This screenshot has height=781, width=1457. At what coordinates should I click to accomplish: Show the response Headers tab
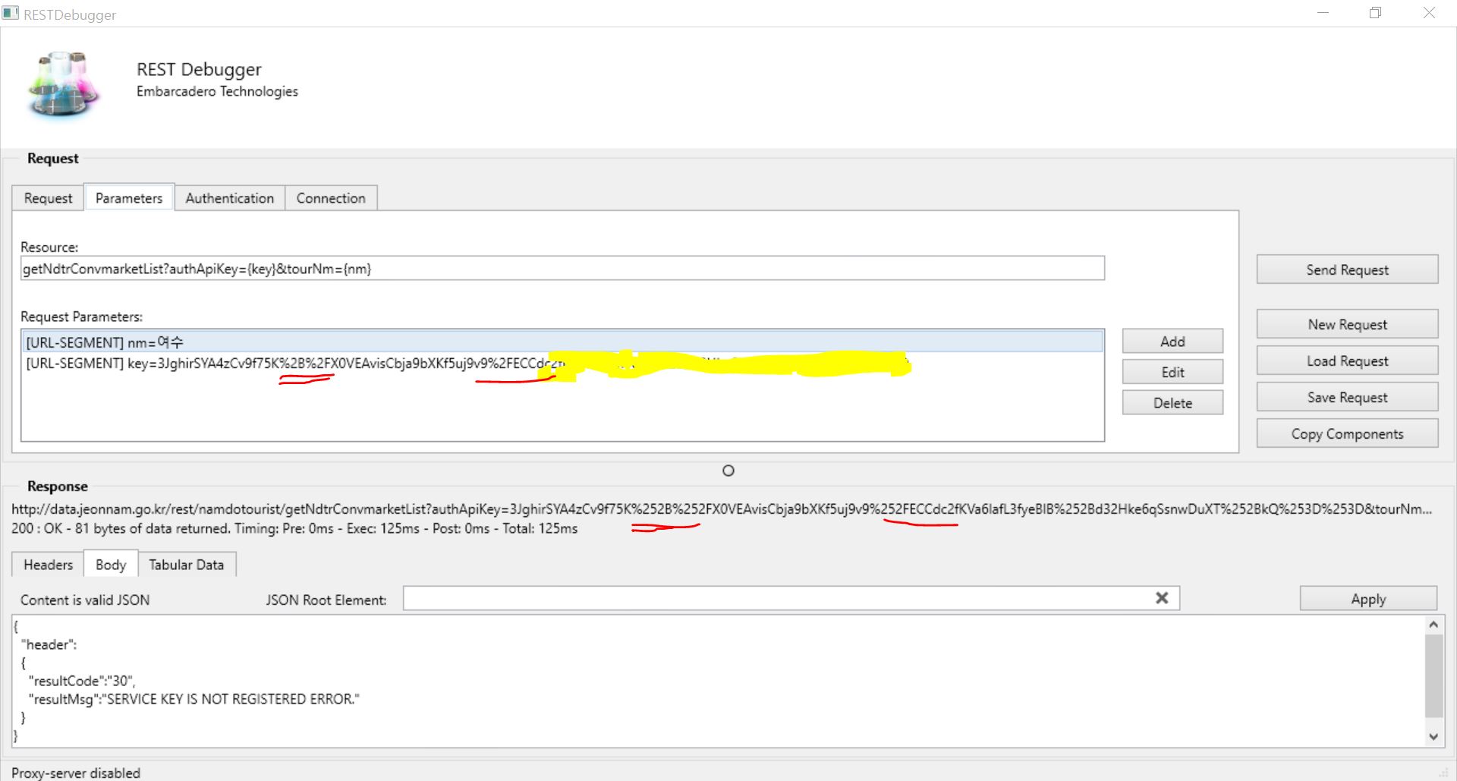[x=48, y=565]
